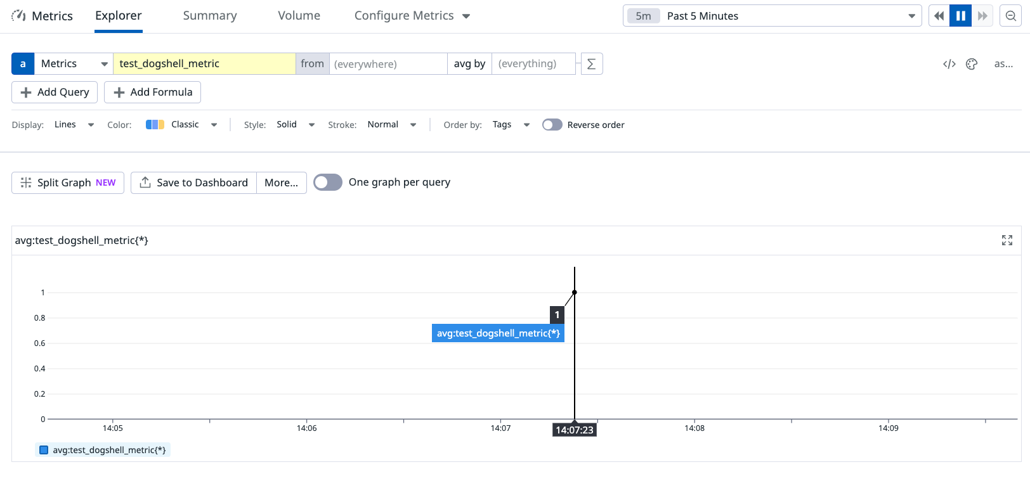
Task: Open the Display Lines dropdown
Action: tap(74, 125)
